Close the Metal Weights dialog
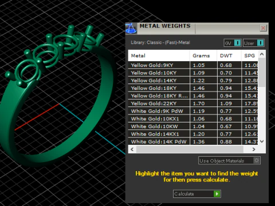This screenshot has width=275, height=206. tap(263, 28)
